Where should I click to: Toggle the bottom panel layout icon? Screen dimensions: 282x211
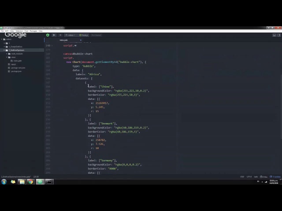click(274, 35)
